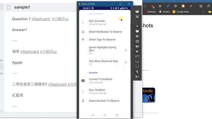Tap Sync Evernote option
Screen dimensions: 212x119
(x=105, y=22)
